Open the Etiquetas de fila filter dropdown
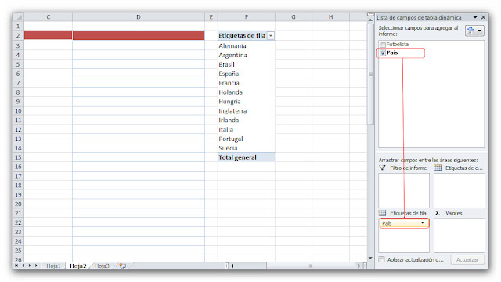 click(271, 36)
